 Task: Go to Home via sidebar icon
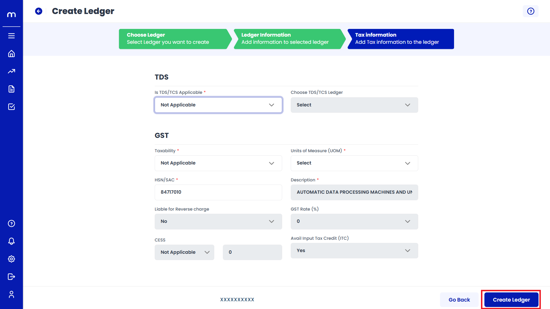(x=11, y=54)
